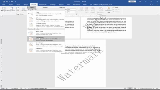The image size is (160, 90).
Task: Open the Mailings tab
Action: 53,4
